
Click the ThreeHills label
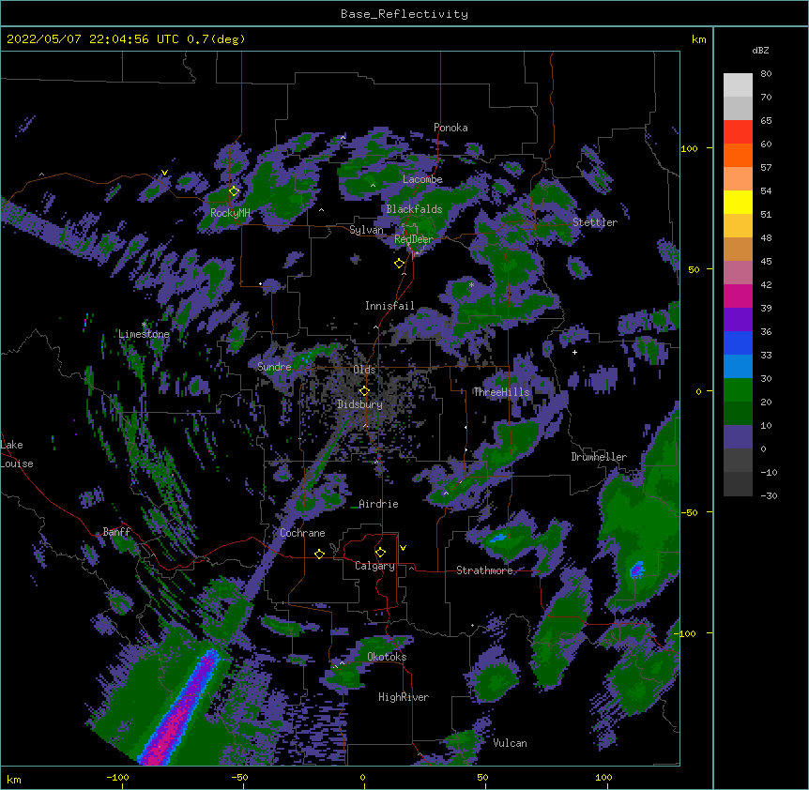click(501, 392)
